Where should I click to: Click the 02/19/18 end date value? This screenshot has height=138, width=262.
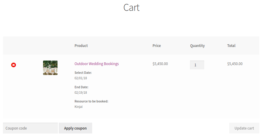pyautogui.click(x=81, y=93)
